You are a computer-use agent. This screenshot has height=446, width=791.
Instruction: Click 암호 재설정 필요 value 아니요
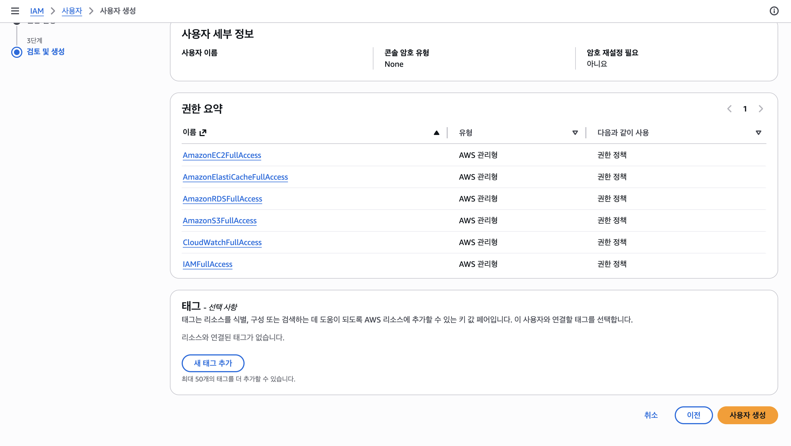(x=597, y=64)
